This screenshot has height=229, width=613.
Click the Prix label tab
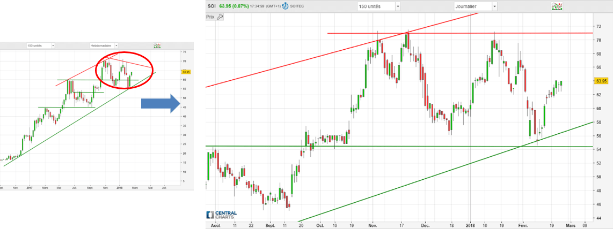coord(210,17)
